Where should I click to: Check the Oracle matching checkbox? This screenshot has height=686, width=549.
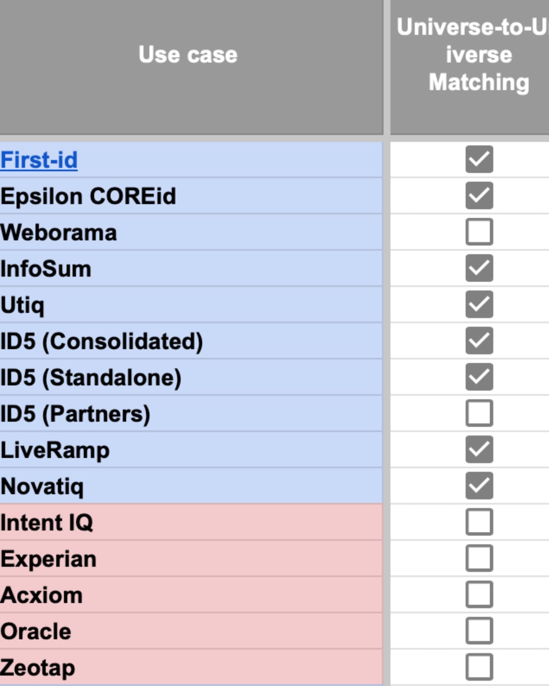tap(479, 631)
